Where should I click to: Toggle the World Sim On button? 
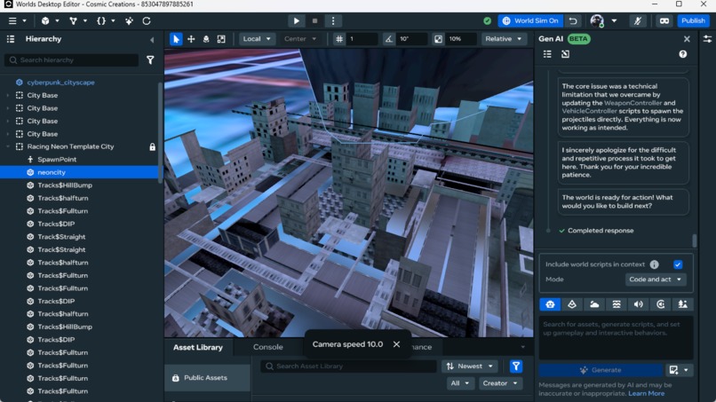pos(530,21)
